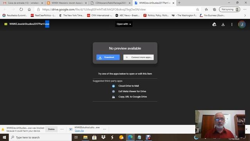Open options for WMKEEstudiosJudio download

105,129
